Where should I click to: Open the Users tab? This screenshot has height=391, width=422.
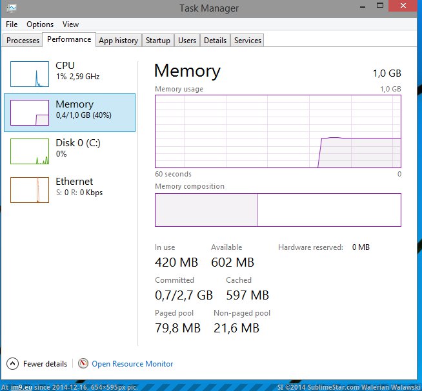(187, 41)
